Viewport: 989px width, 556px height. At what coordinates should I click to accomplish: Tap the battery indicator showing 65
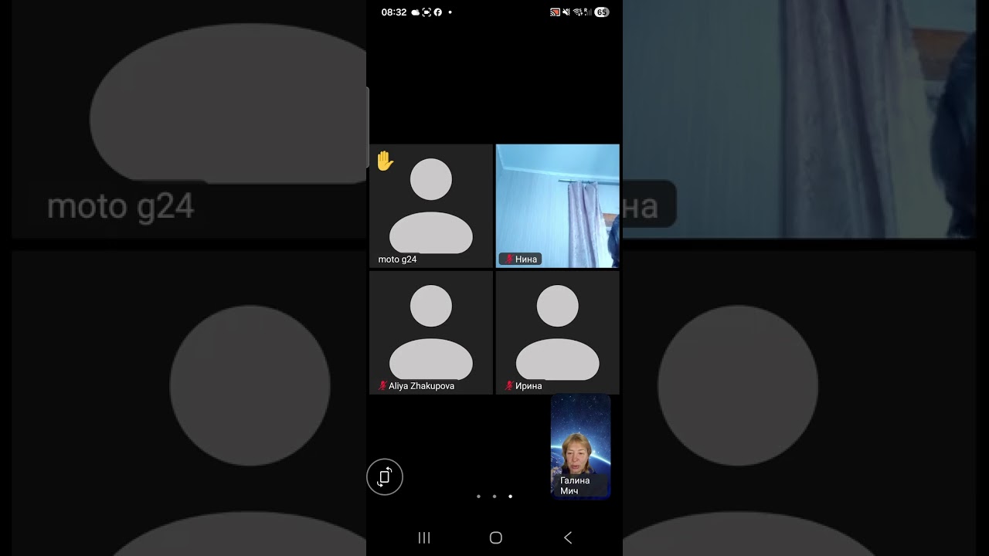[601, 12]
